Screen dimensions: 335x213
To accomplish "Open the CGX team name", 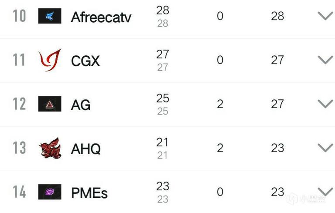I will tap(85, 61).
